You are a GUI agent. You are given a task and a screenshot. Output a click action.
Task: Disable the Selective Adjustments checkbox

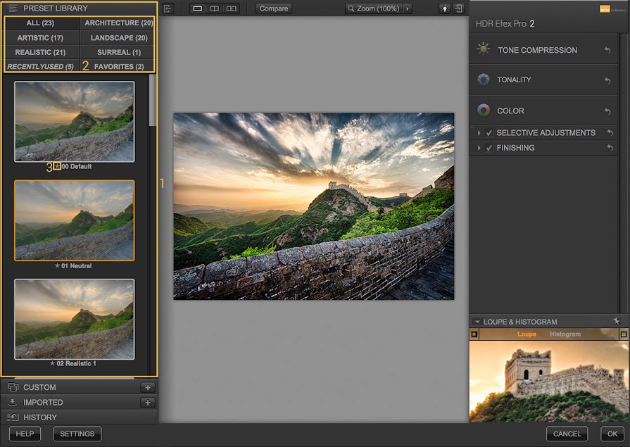pos(489,133)
